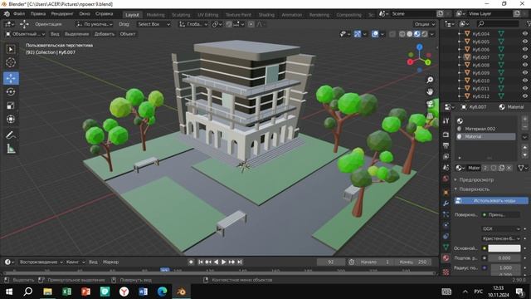
Task: Open the Object properties tab icon
Action: (446, 192)
